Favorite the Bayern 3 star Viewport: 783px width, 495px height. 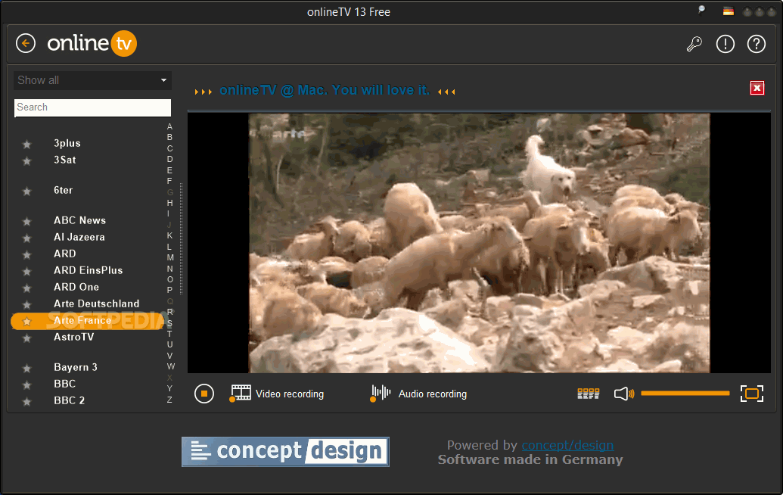(x=27, y=368)
